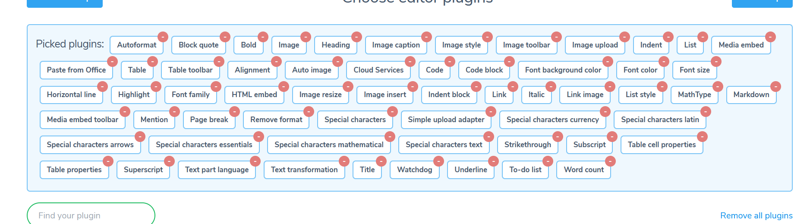Click red minus badge on Image caption
Image resolution: width=810 pixels, height=224 pixels.
(x=426, y=37)
